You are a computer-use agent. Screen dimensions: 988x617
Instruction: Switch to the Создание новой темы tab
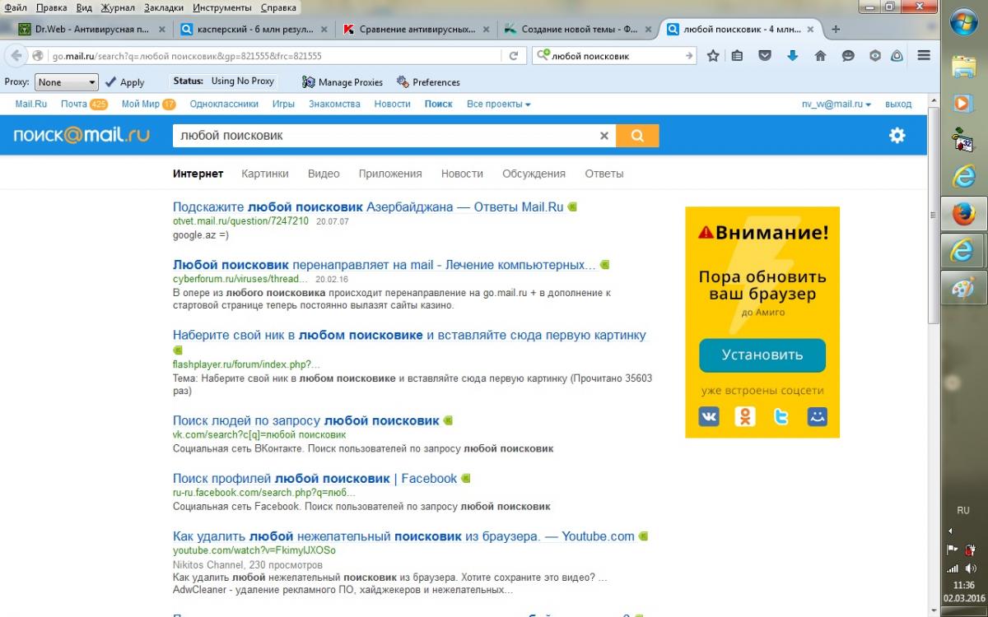(578, 29)
